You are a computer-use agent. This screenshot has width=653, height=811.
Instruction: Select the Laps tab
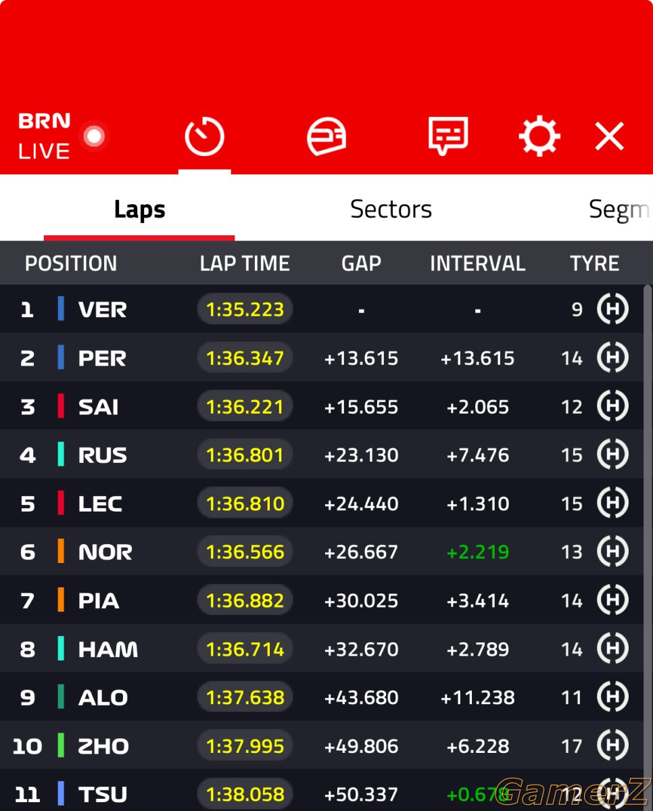coord(139,210)
